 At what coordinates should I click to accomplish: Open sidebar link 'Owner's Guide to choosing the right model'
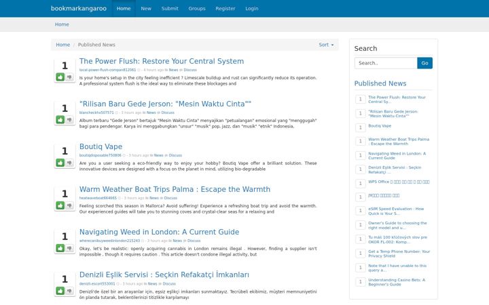(397, 225)
